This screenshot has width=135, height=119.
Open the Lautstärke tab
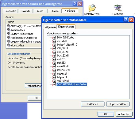click(10, 11)
